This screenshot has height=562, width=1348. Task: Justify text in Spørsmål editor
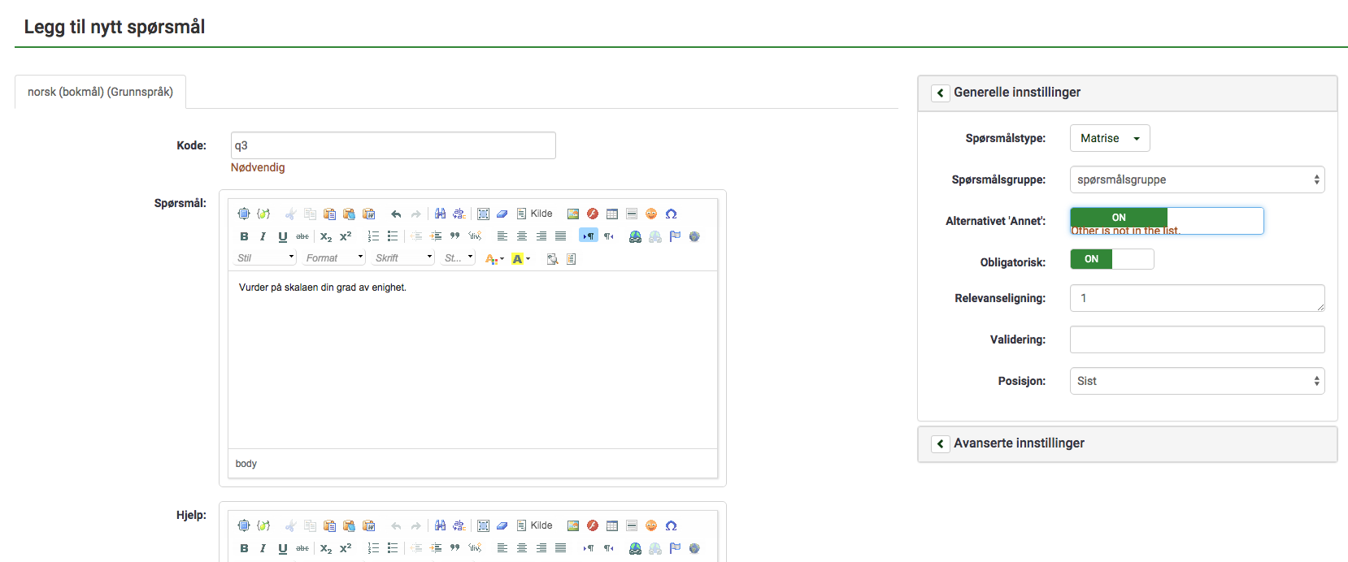tap(561, 236)
